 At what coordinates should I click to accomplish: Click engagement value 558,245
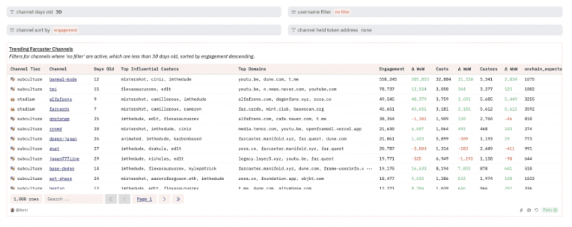click(x=388, y=79)
